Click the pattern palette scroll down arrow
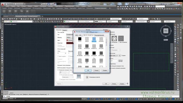The height and width of the screenshot is (103, 183). click(106, 67)
